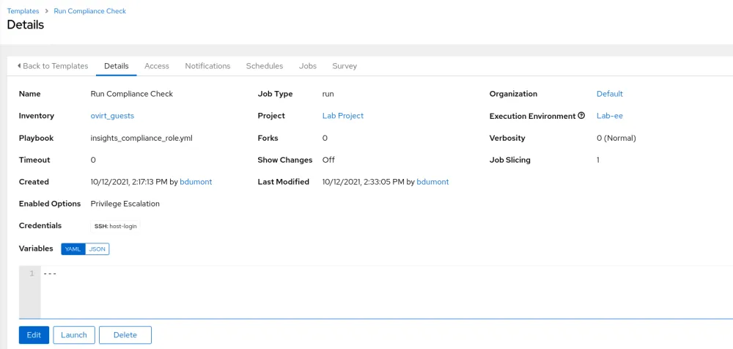Open the Notifications tab

tap(207, 66)
